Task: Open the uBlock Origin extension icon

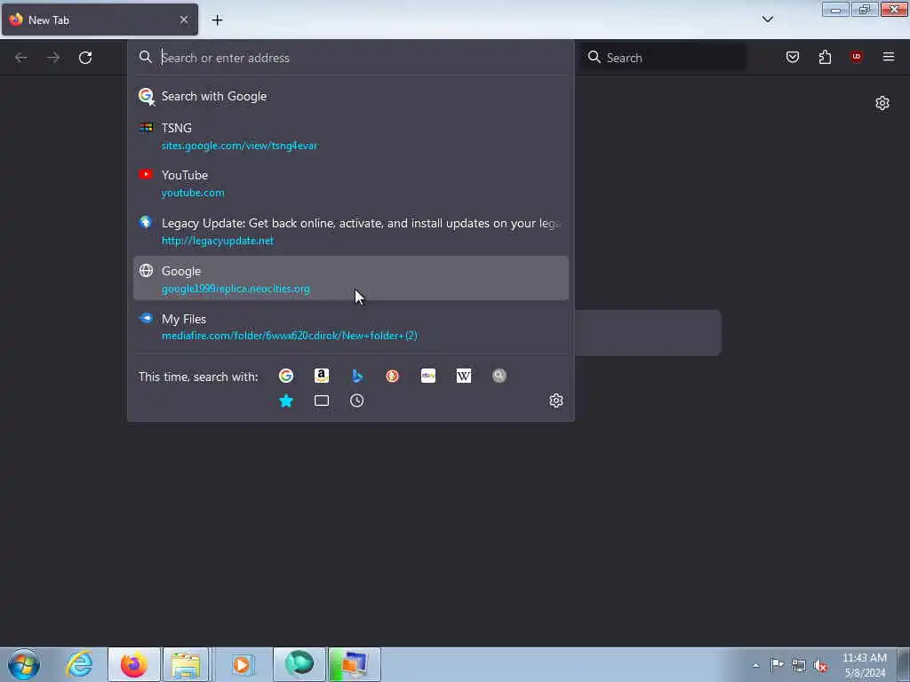Action: 856,57
